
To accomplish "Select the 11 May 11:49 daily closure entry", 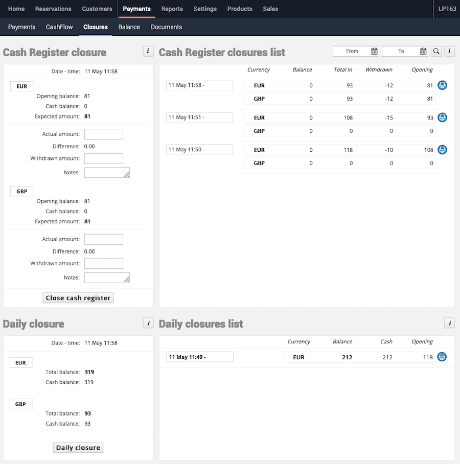I will tap(200, 357).
